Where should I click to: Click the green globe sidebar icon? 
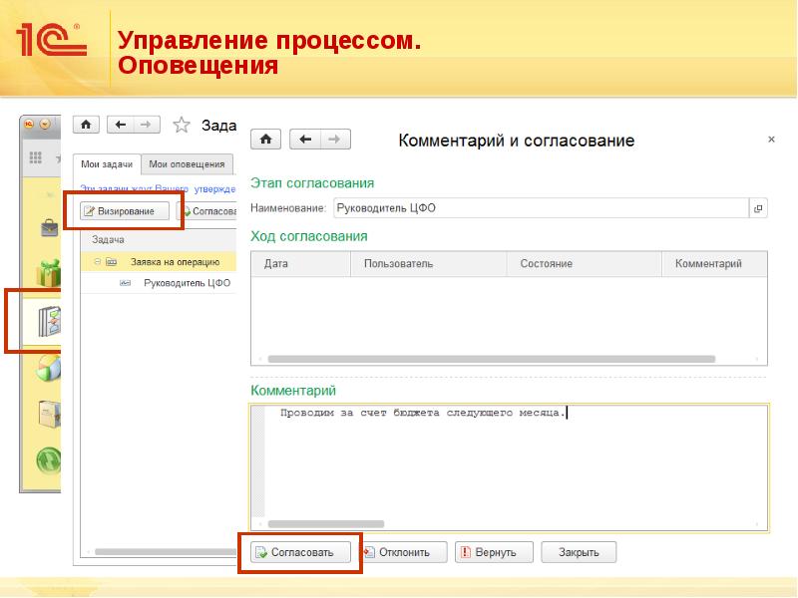[49, 459]
